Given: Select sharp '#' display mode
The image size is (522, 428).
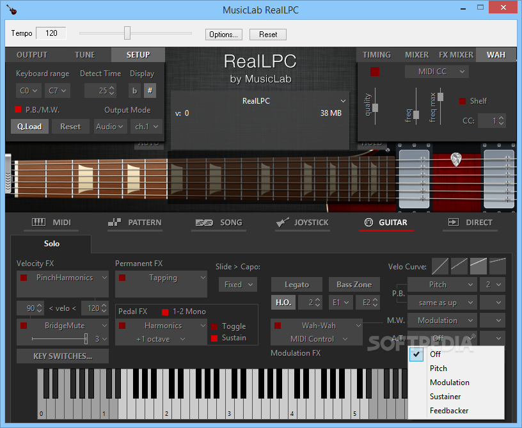Looking at the screenshot, I should [150, 91].
